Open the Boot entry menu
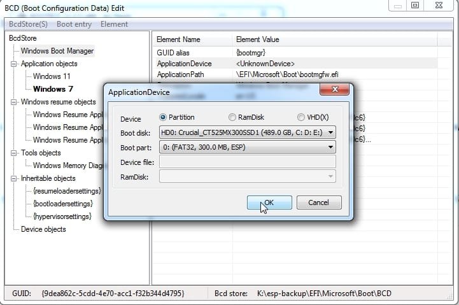The width and height of the screenshot is (459, 305). pos(74,24)
